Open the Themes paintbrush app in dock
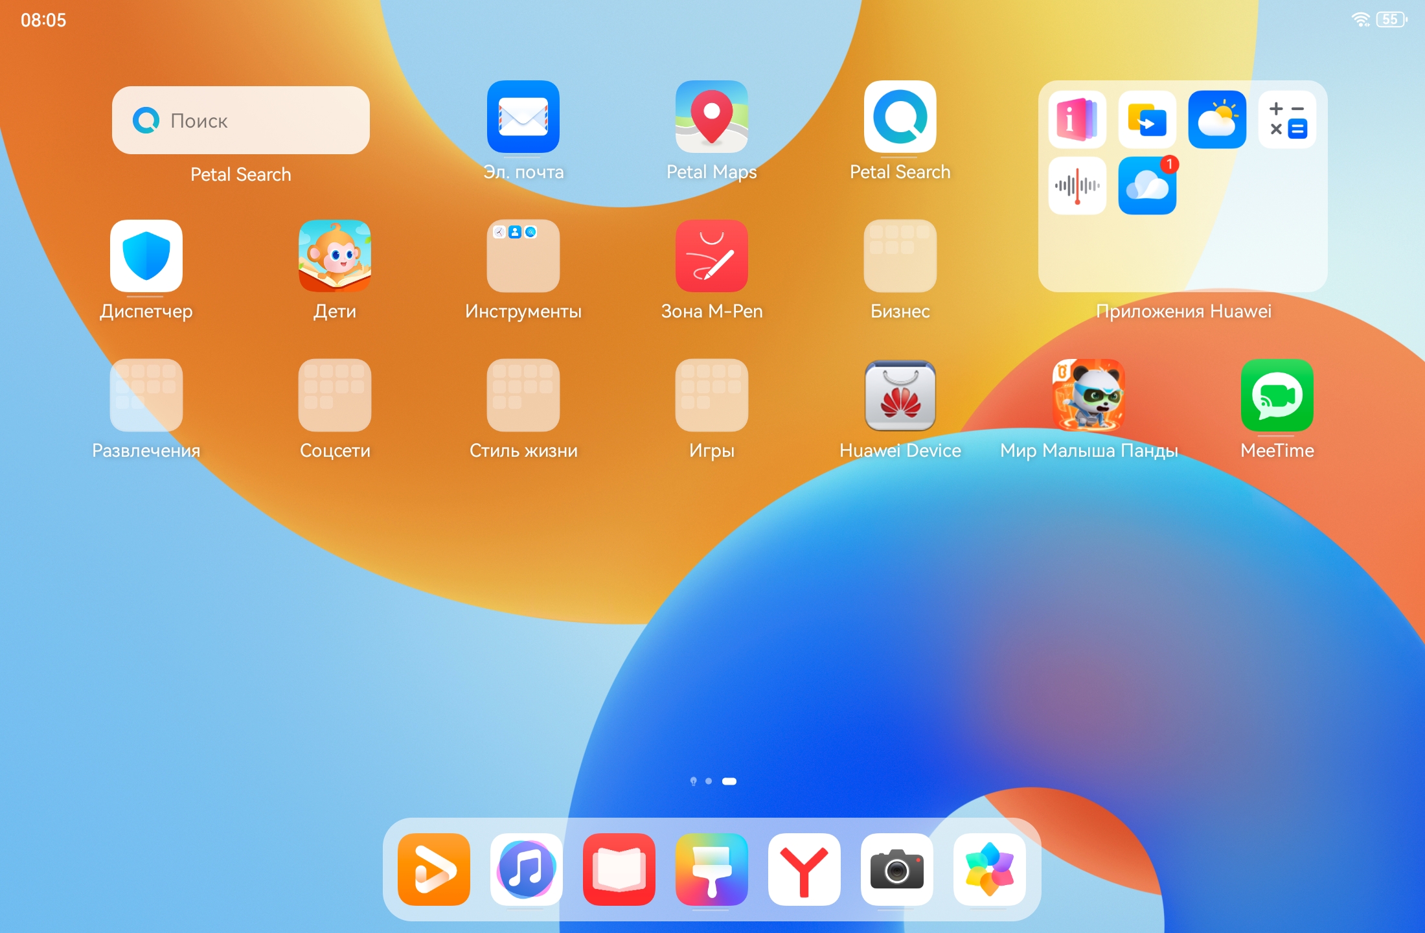The image size is (1425, 933). 712,870
